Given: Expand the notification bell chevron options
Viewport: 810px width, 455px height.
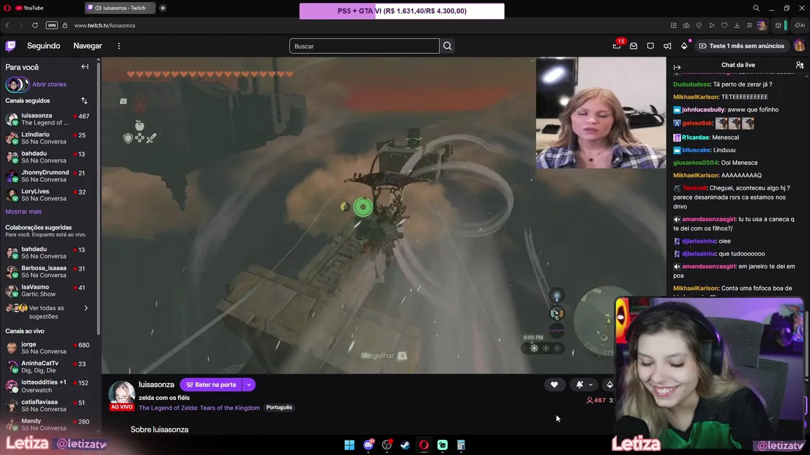Looking at the screenshot, I should [x=590, y=384].
